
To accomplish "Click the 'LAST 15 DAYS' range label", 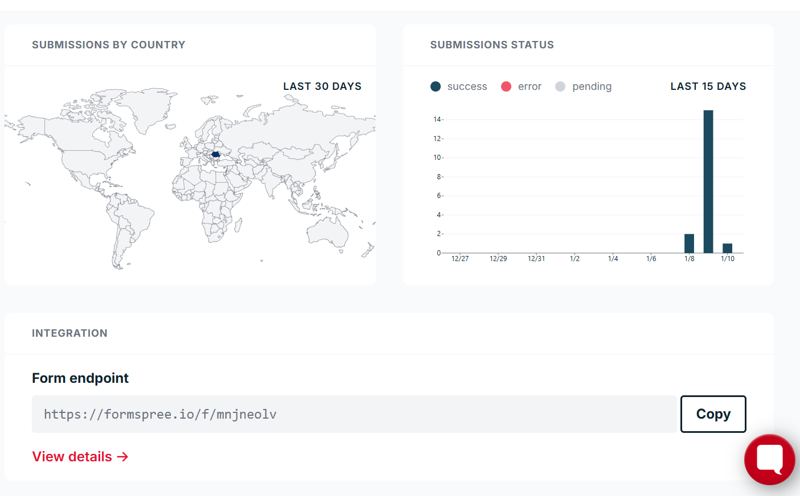I will [x=708, y=86].
